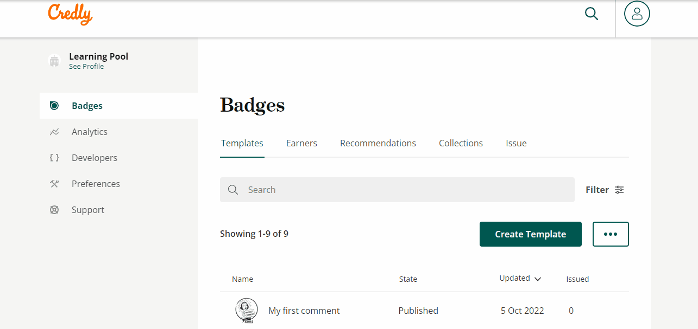Click the user account icon top right
This screenshot has width=698, height=329.
tap(636, 14)
